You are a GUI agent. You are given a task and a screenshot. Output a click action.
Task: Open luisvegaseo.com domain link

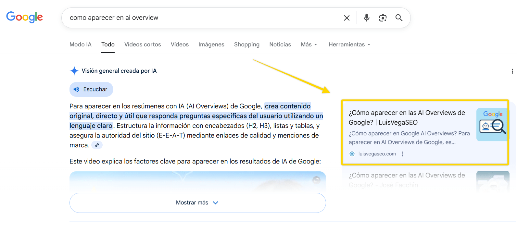tap(377, 154)
